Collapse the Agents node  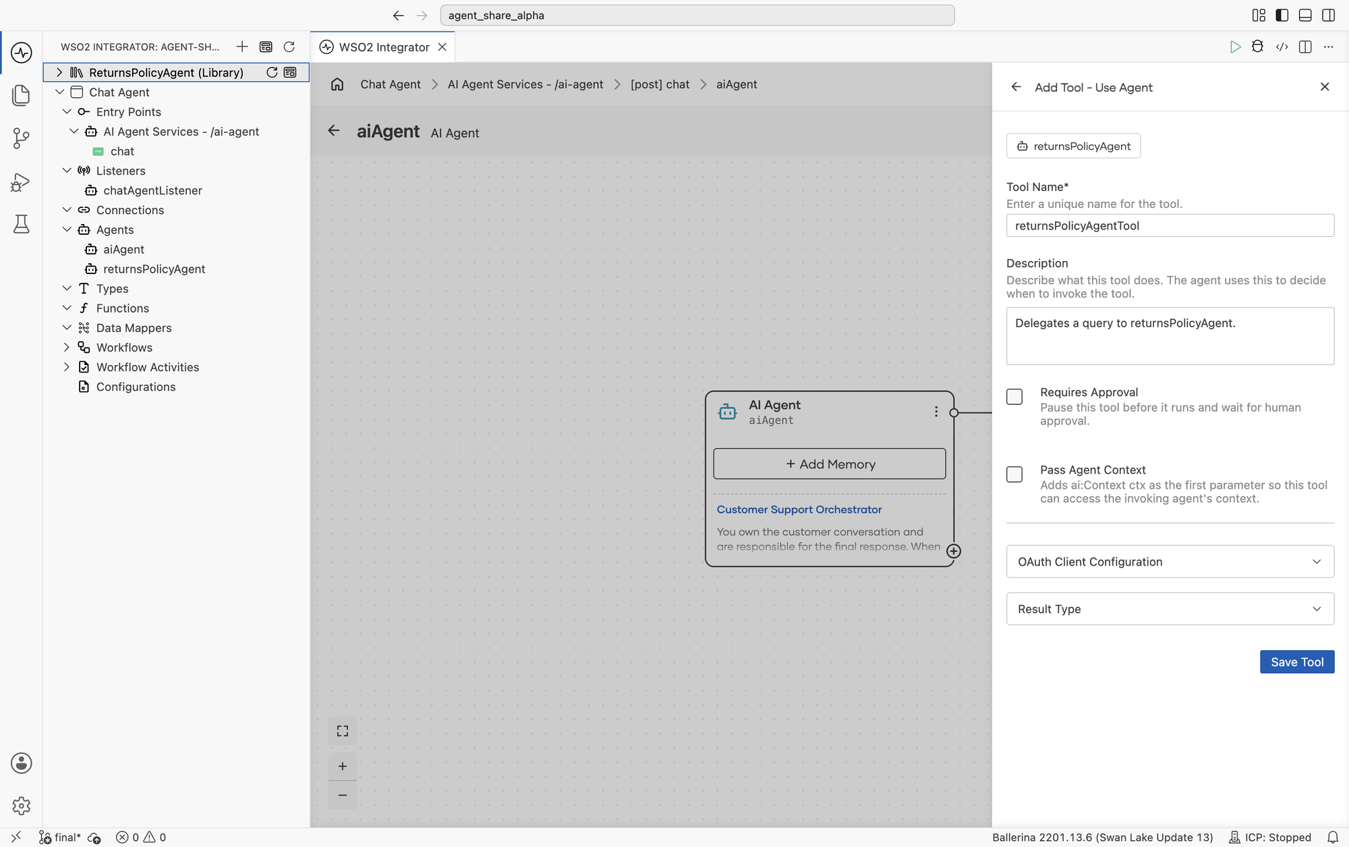67,229
